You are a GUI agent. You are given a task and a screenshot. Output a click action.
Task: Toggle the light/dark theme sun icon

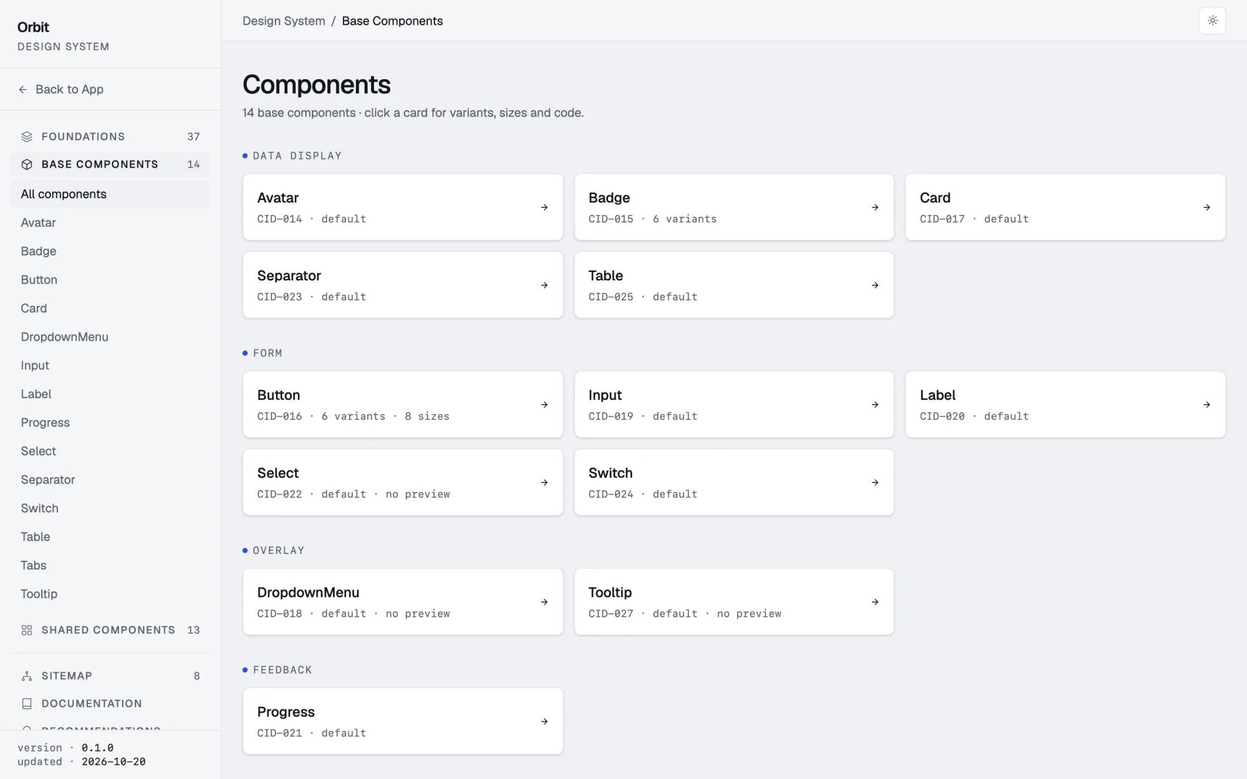[1212, 21]
